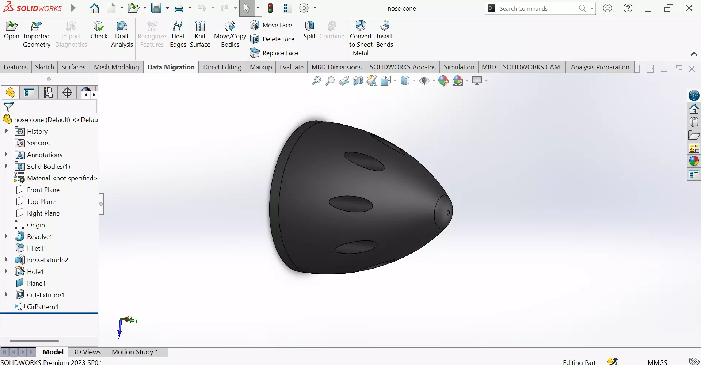701x365 pixels.
Task: Expand the Revolve1 feature
Action: pyautogui.click(x=6, y=236)
